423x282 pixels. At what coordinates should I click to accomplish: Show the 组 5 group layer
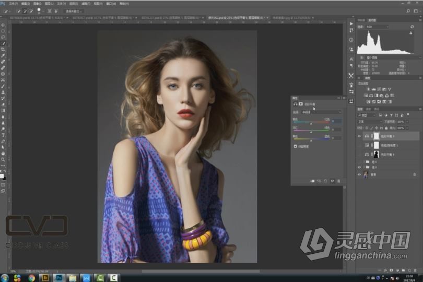pos(359,162)
